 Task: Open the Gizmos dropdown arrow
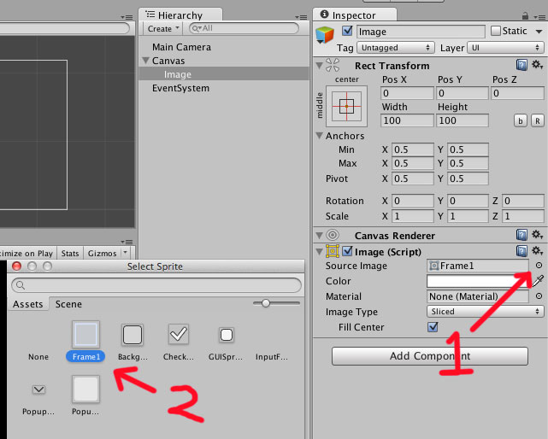tap(125, 252)
